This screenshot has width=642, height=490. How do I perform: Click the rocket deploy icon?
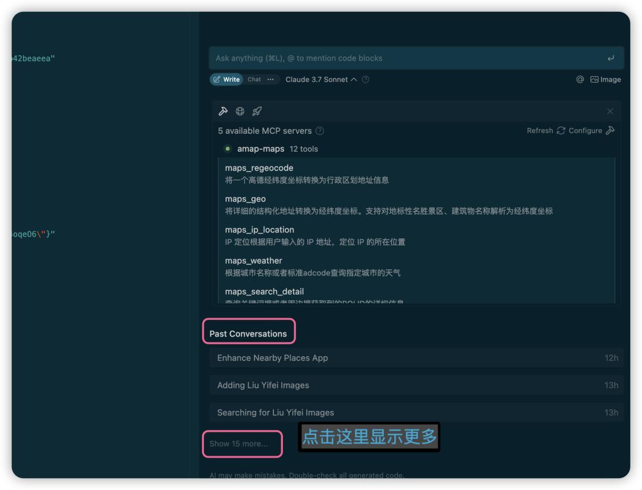point(257,111)
